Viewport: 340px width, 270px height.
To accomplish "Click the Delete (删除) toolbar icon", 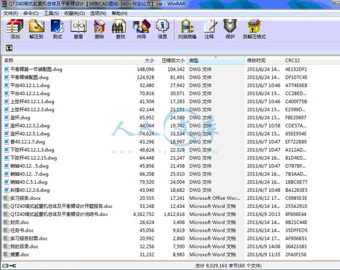I will point(99,29).
